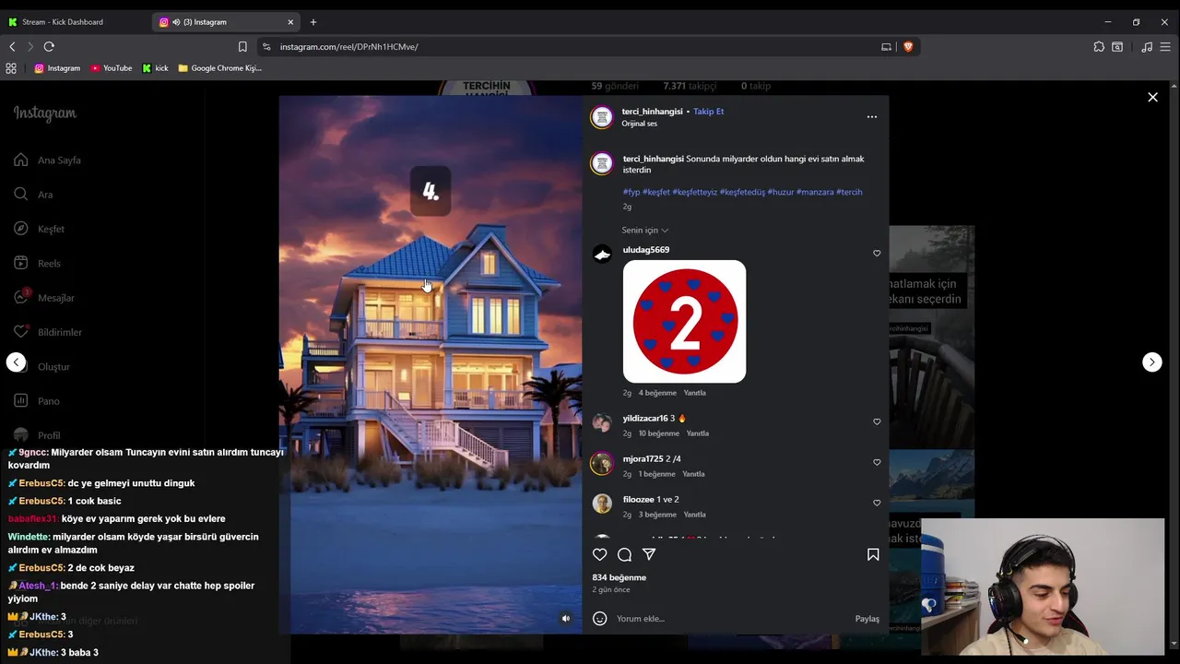Open the three-dot options menu of post

872,117
